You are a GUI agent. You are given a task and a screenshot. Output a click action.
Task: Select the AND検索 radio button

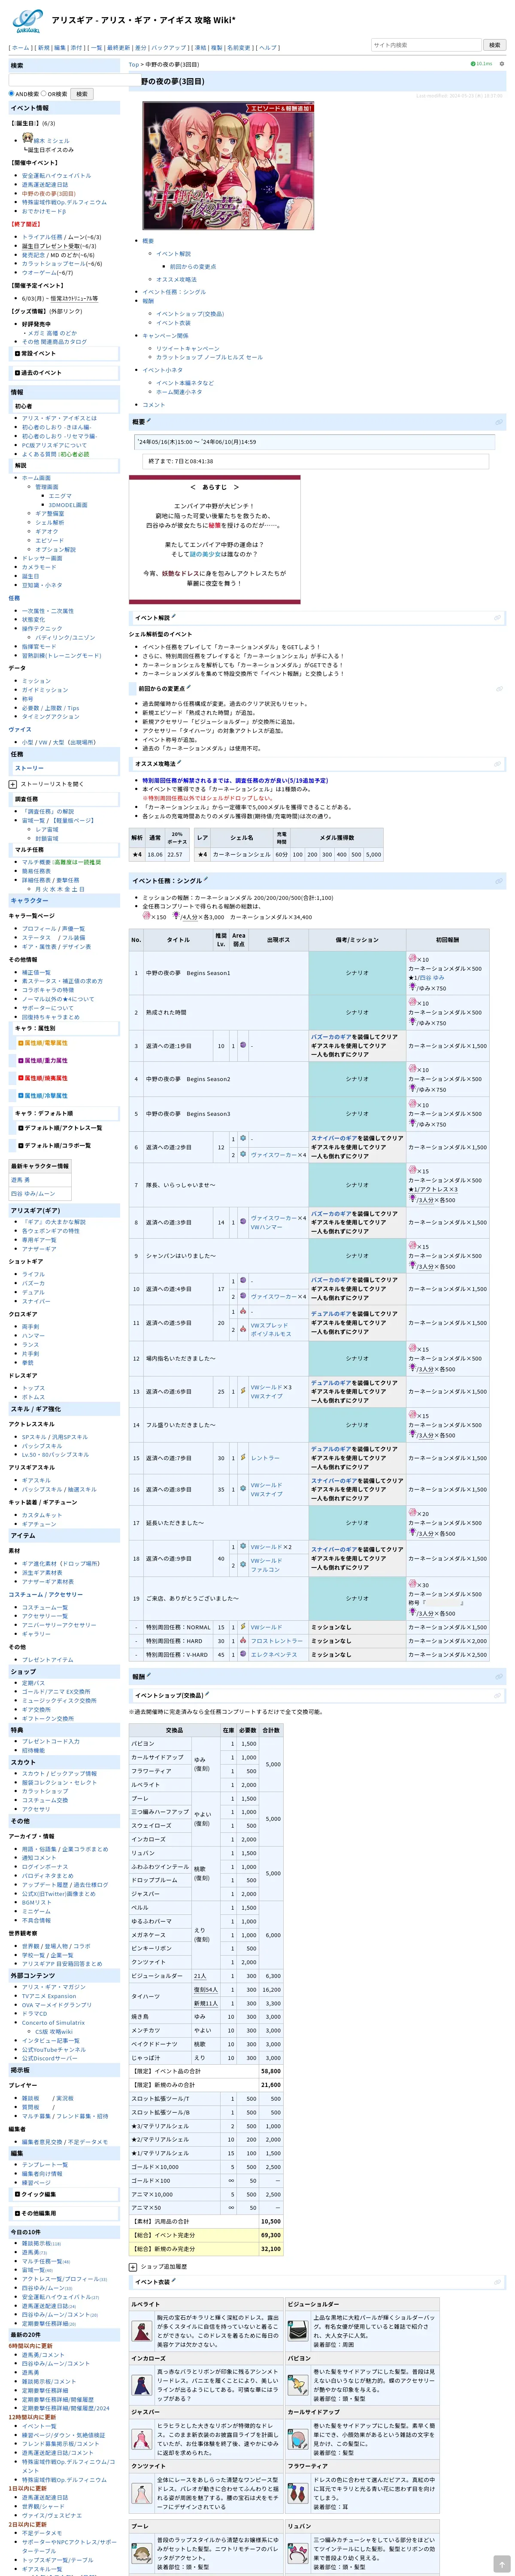coord(12,94)
